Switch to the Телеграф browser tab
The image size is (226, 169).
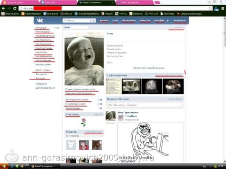[58, 2]
